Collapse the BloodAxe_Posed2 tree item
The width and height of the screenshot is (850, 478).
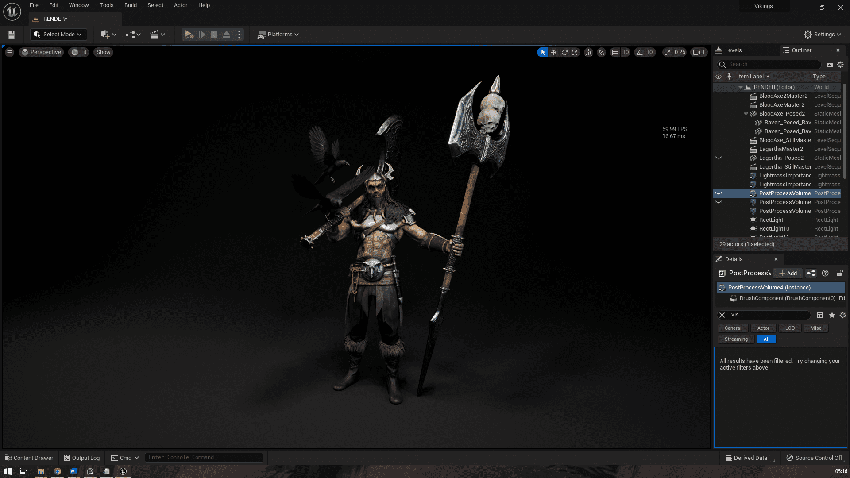[746, 114]
